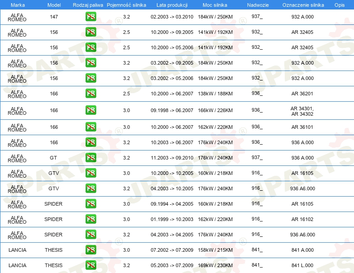Click petrol icon in 156 3.2 row ending 05.2006
Viewport: 354px width, 273px height.
tap(91, 78)
